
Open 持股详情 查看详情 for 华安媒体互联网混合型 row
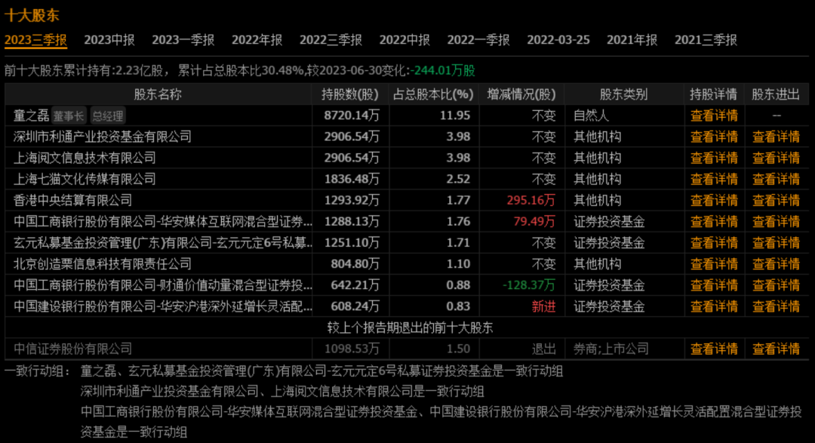(714, 222)
